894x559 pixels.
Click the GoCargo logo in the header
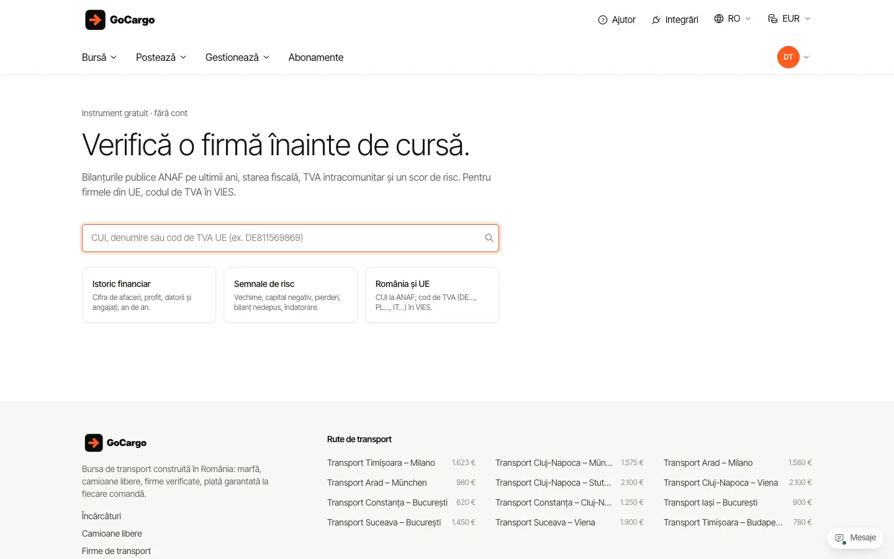tap(120, 20)
